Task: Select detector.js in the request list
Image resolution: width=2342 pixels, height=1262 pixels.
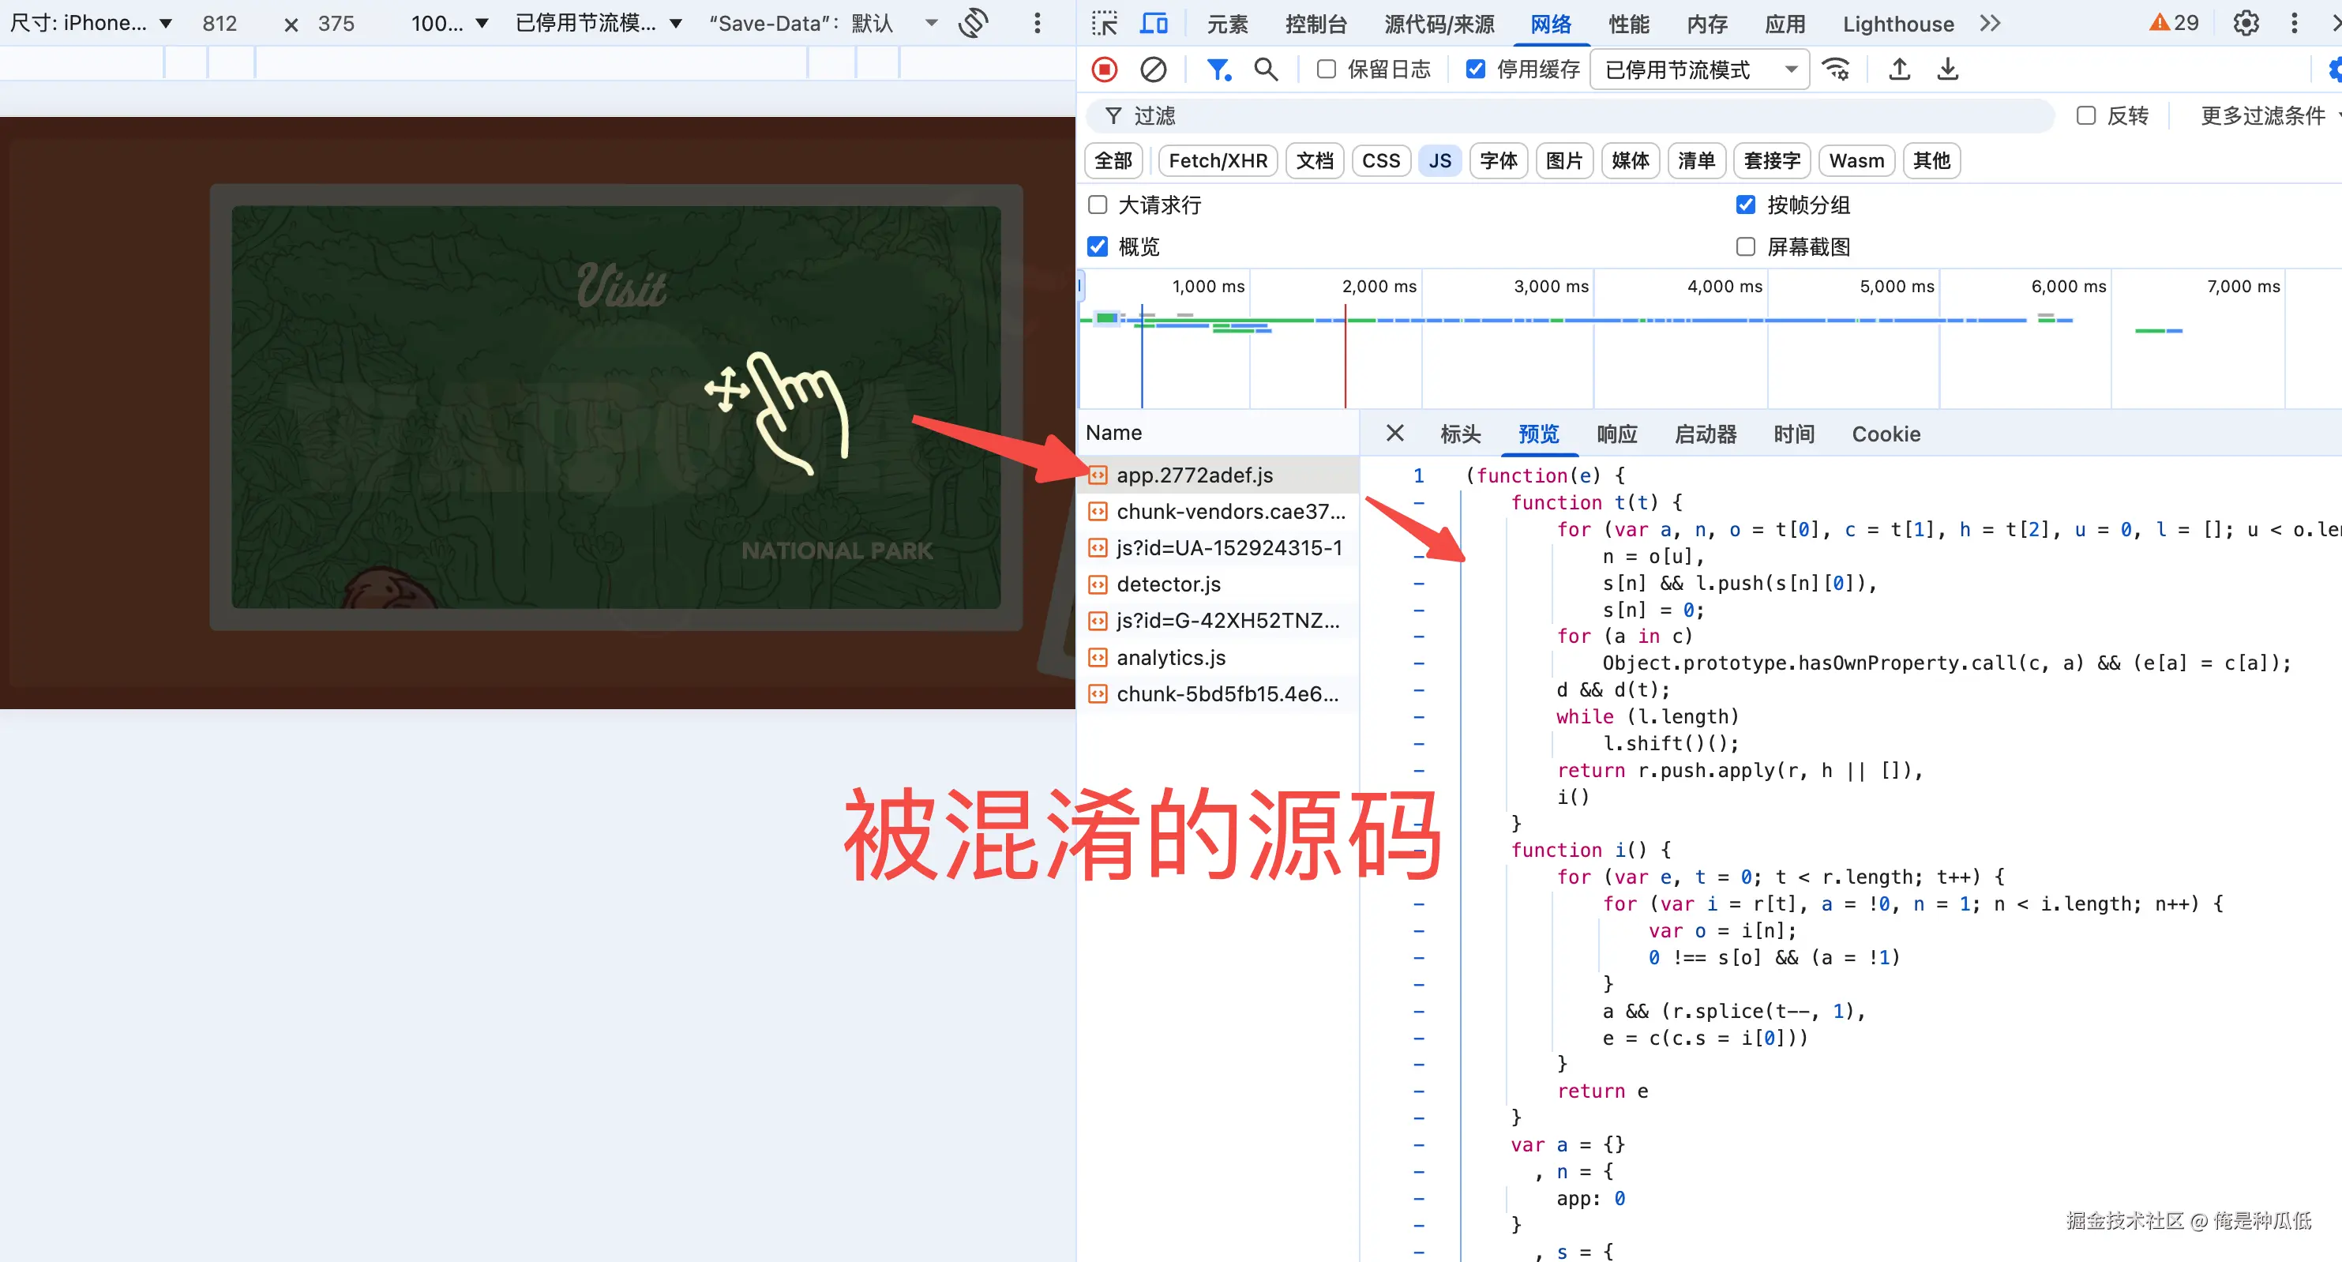Action: pyautogui.click(x=1169, y=584)
